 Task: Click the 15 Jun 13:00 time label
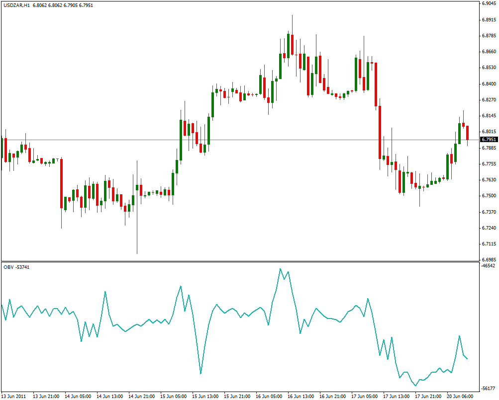pyautogui.click(x=205, y=396)
